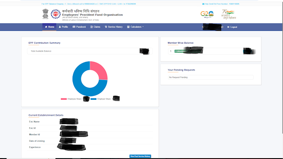Viewport: 283px width, 159px height.
Task: Open the Passbook menu item
Action: point(79,27)
